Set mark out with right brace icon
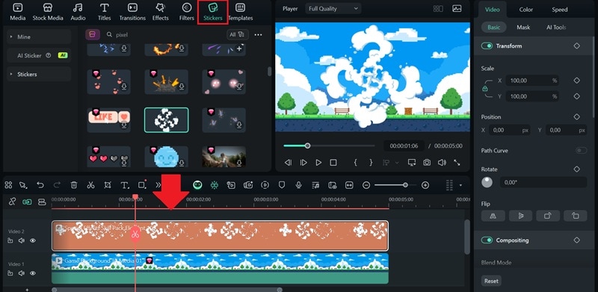This screenshot has width=598, height=292. (x=371, y=162)
